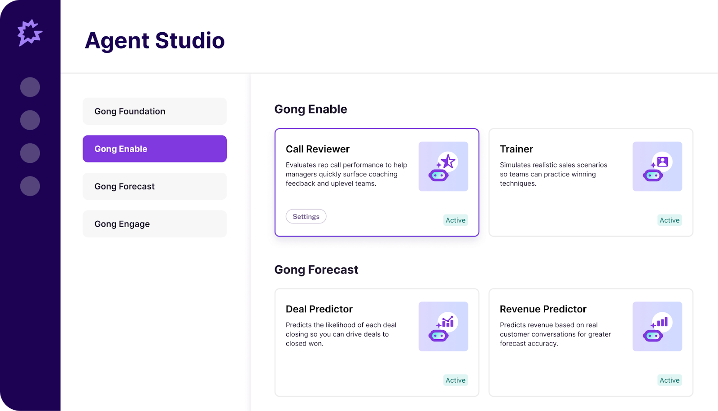Click the bottom circle icon in the dark sidebar

click(30, 186)
